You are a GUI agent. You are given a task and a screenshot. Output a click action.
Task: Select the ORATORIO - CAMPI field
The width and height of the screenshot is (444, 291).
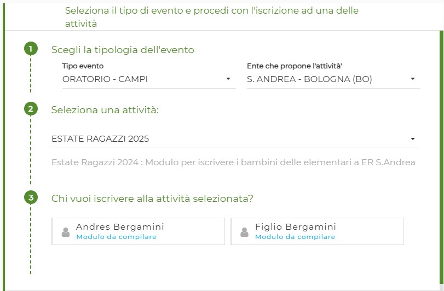tap(149, 79)
